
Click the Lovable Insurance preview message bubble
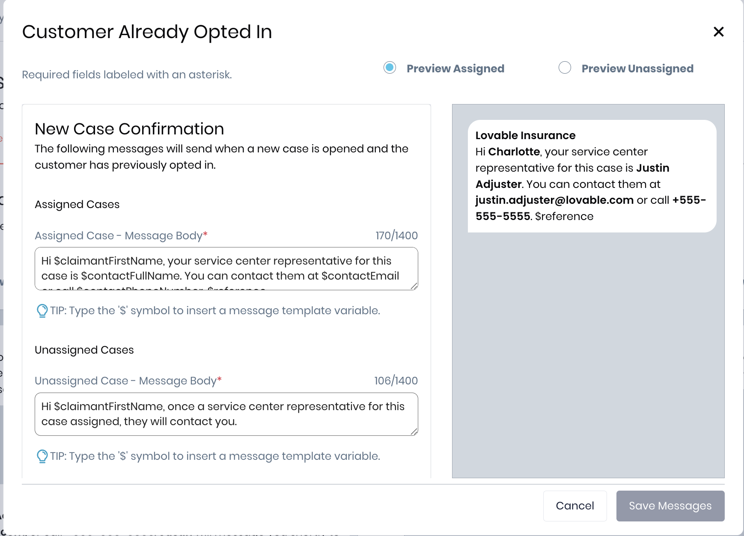tap(592, 176)
